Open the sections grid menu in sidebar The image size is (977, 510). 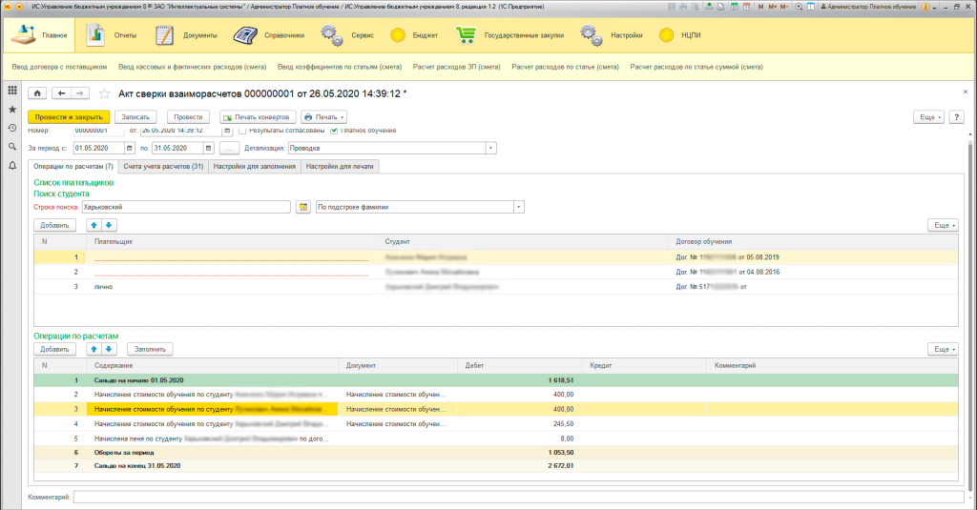point(12,91)
